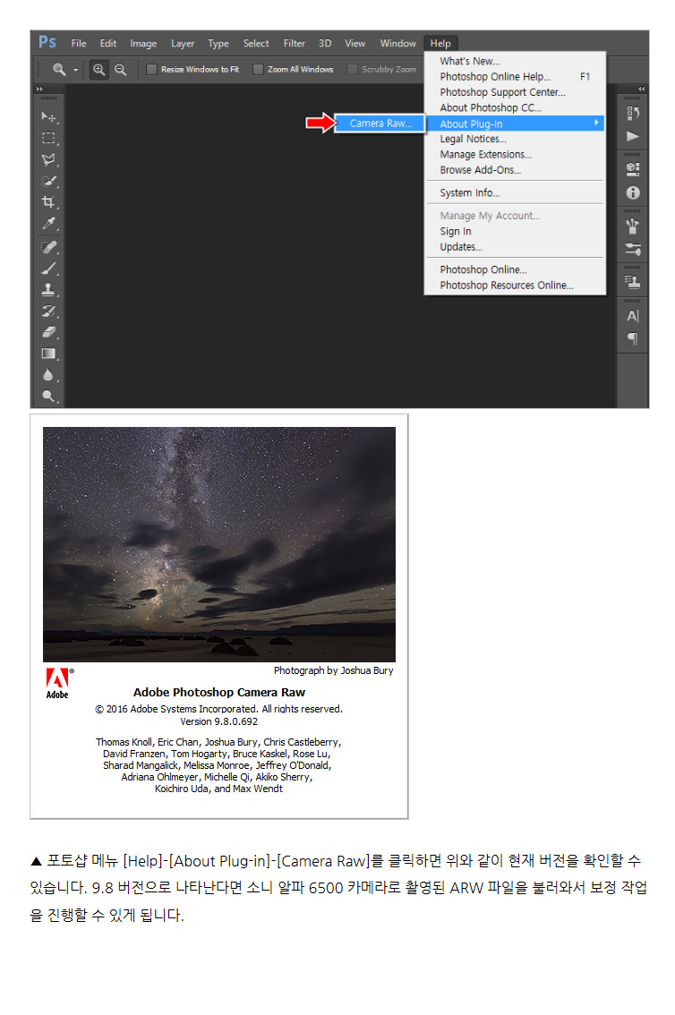Open the History panel icon
Image resolution: width=675 pixels, height=1015 pixels.
[x=633, y=114]
